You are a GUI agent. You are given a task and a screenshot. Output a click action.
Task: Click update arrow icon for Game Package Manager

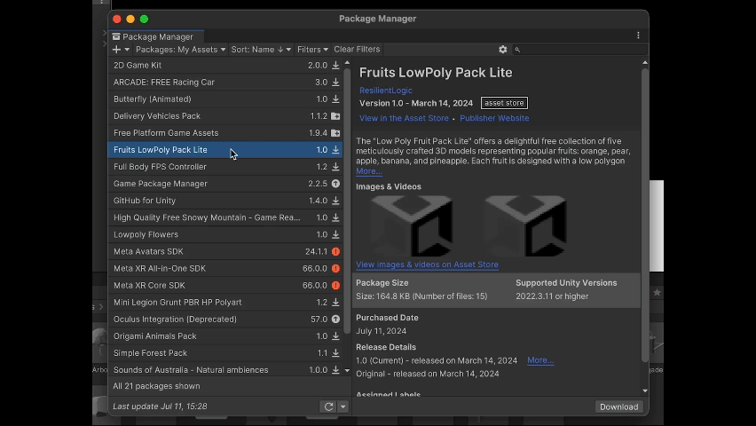(335, 184)
